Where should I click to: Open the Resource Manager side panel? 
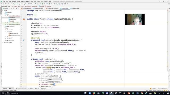[1, 21]
